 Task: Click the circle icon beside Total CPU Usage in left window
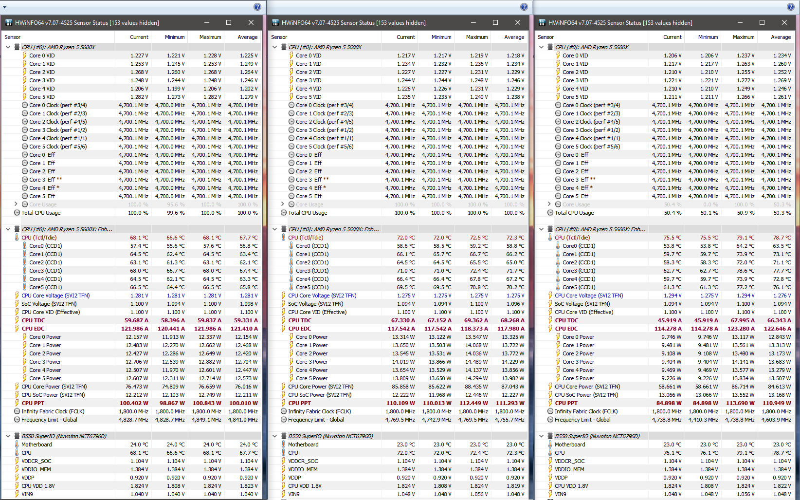[17, 213]
